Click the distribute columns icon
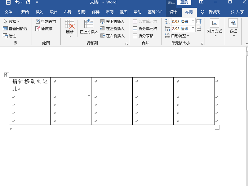Image resolution: width=248 pixels, height=186 pixels. coord(199,29)
